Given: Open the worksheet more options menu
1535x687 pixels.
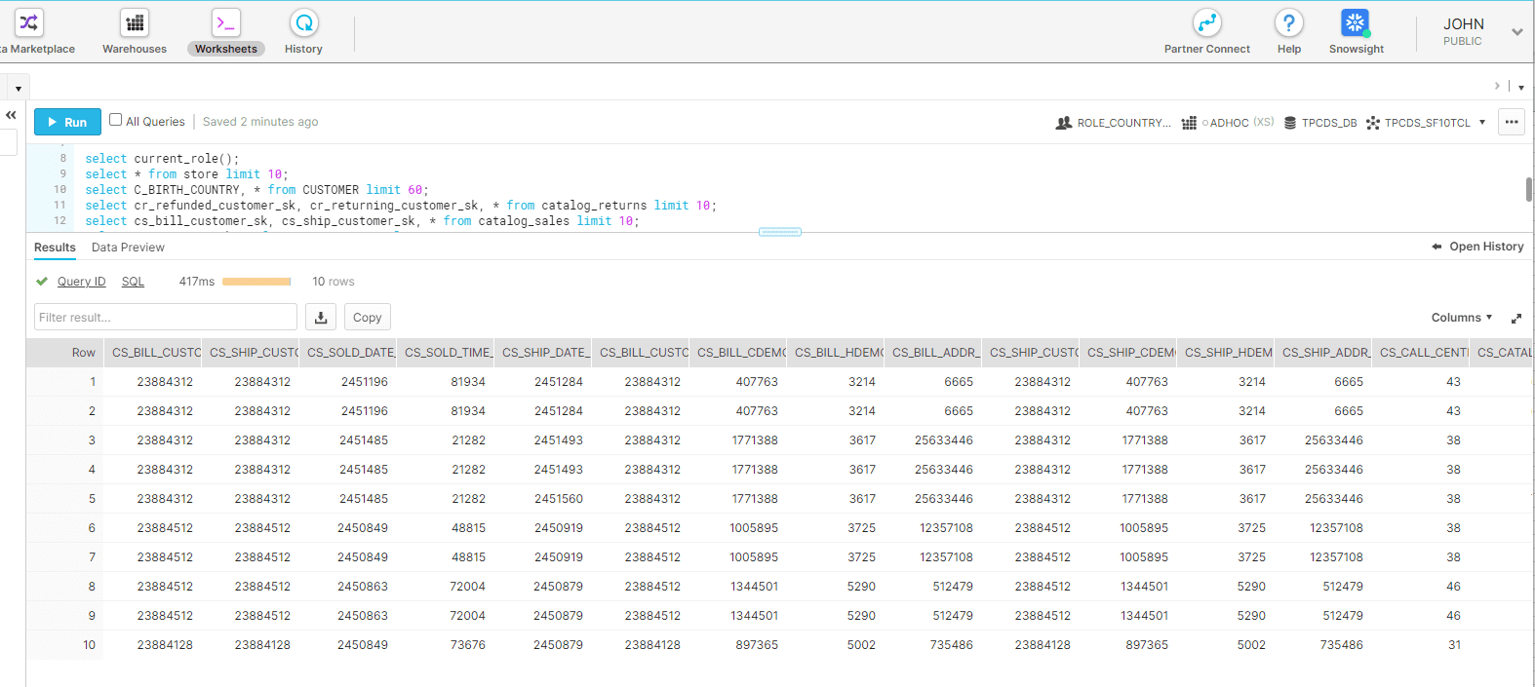Looking at the screenshot, I should [1512, 122].
